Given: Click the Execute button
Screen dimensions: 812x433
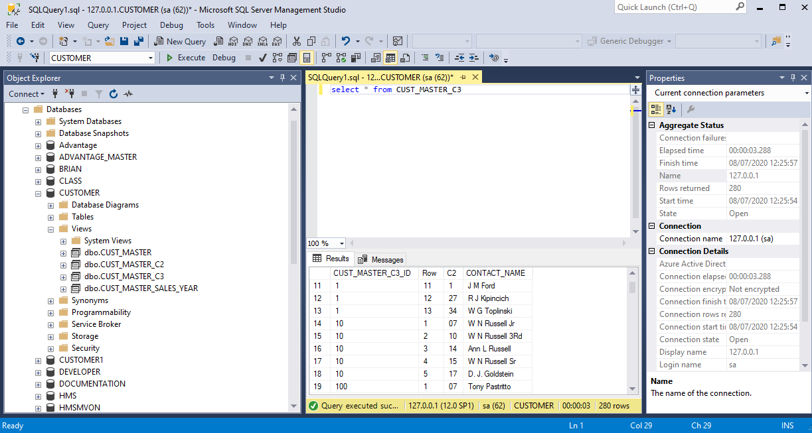Looking at the screenshot, I should [x=185, y=58].
